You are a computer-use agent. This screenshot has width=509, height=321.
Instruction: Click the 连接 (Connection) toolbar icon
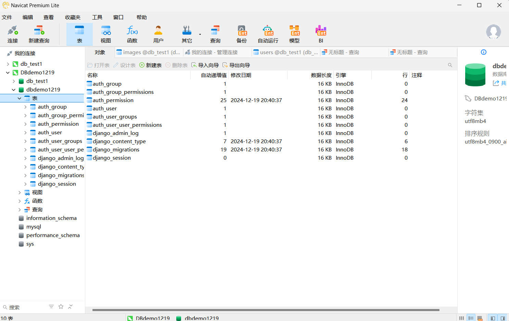pos(13,34)
